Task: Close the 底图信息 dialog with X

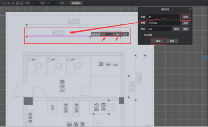Action: click(190, 9)
